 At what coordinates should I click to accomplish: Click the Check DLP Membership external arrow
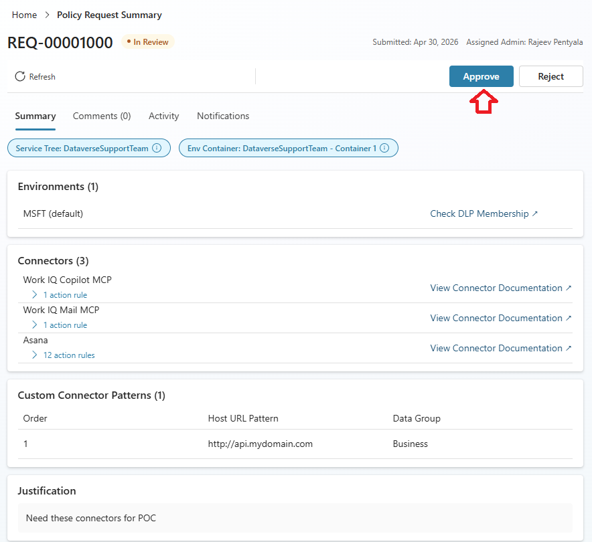coord(534,213)
